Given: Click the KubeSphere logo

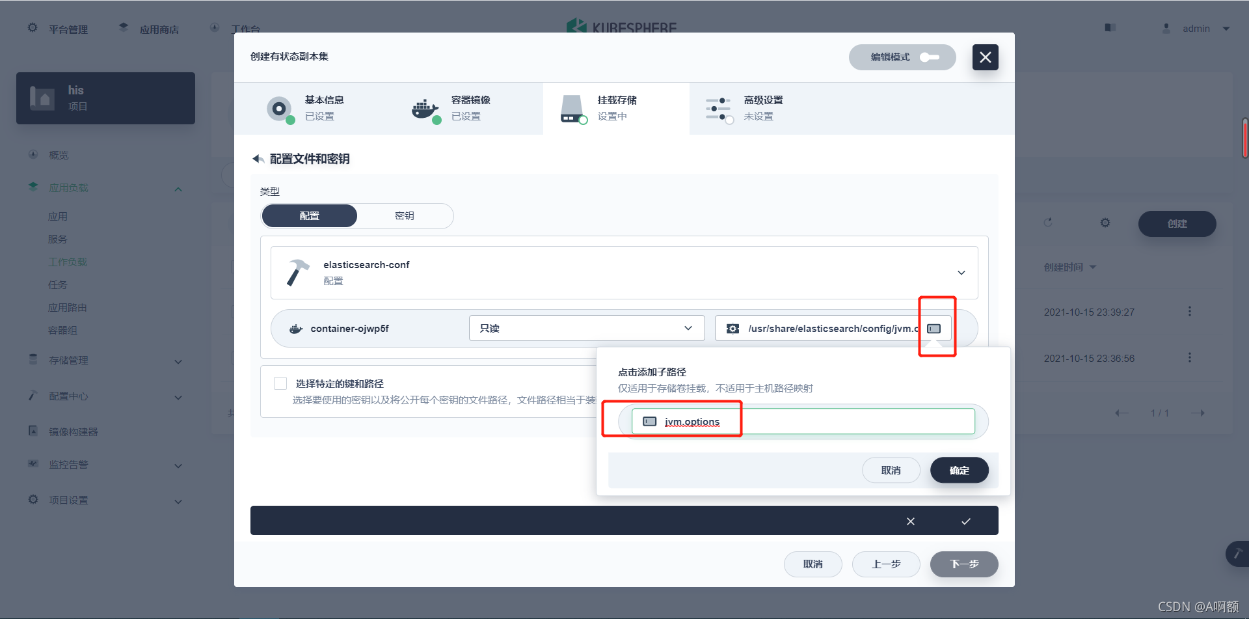Looking at the screenshot, I should [621, 27].
